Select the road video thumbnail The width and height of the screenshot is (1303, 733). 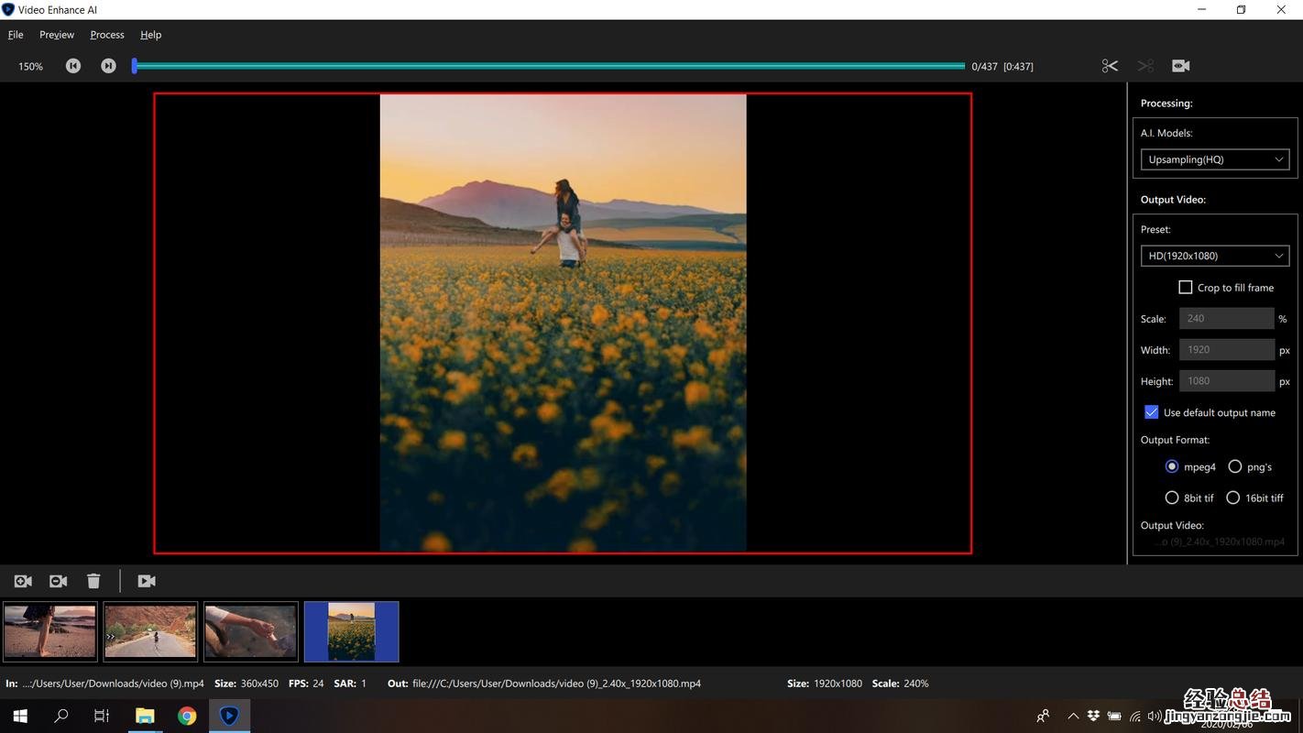click(x=150, y=630)
